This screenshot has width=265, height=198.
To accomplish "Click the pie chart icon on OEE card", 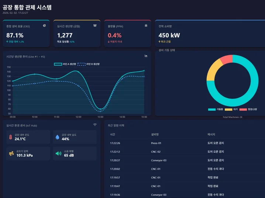I will click(x=44, y=26).
